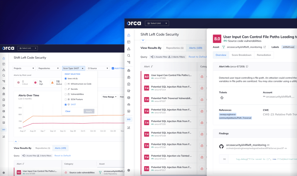Screen dimensions: 297x176
Task: Select the highlighted infinity Shift Left icon, center sidebar
Action: tap(129, 119)
